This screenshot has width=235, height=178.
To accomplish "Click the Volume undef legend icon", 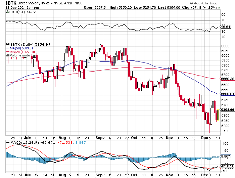I will (8, 55).
